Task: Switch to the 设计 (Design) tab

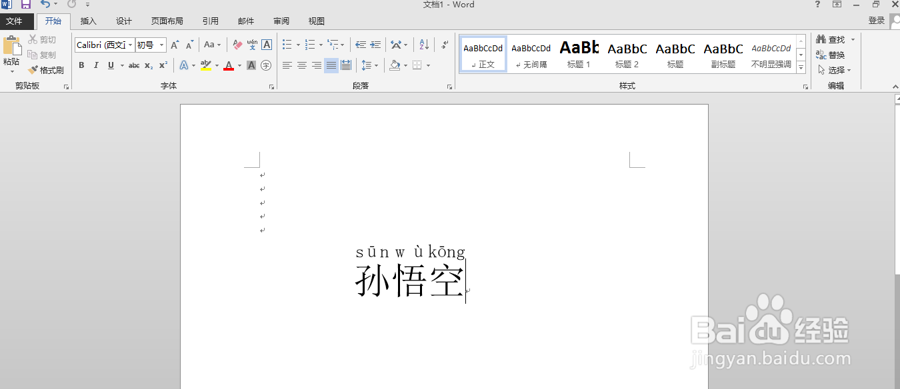Action: [x=124, y=21]
